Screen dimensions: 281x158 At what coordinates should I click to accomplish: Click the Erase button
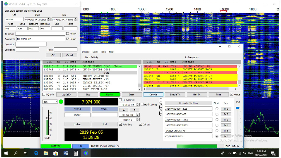131,94
